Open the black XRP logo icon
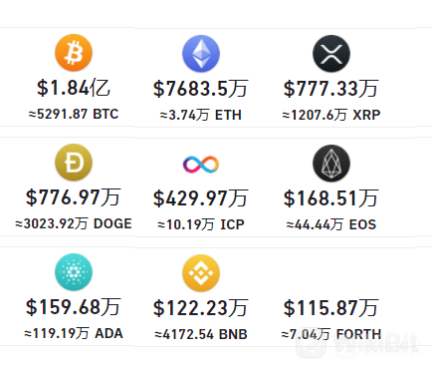 331,54
